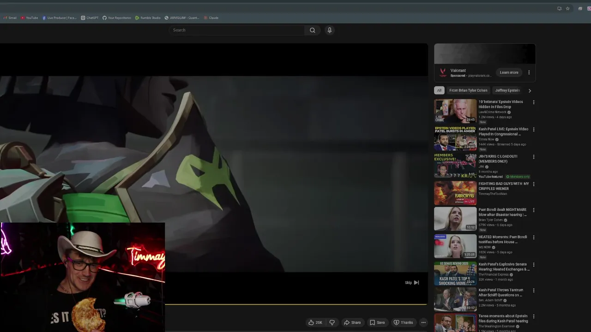Image resolution: width=591 pixels, height=332 pixels.
Task: Select From Brian Tyler Cohen chip
Action: (468, 90)
